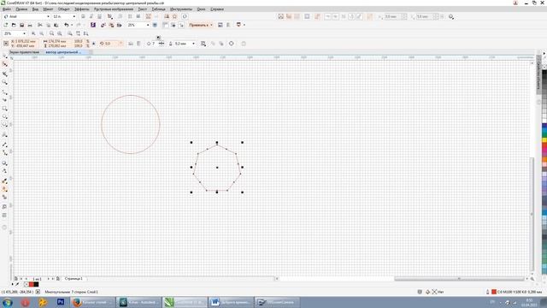This screenshot has height=308, width=547.
Task: Open the Файл menu
Action: (7, 9)
